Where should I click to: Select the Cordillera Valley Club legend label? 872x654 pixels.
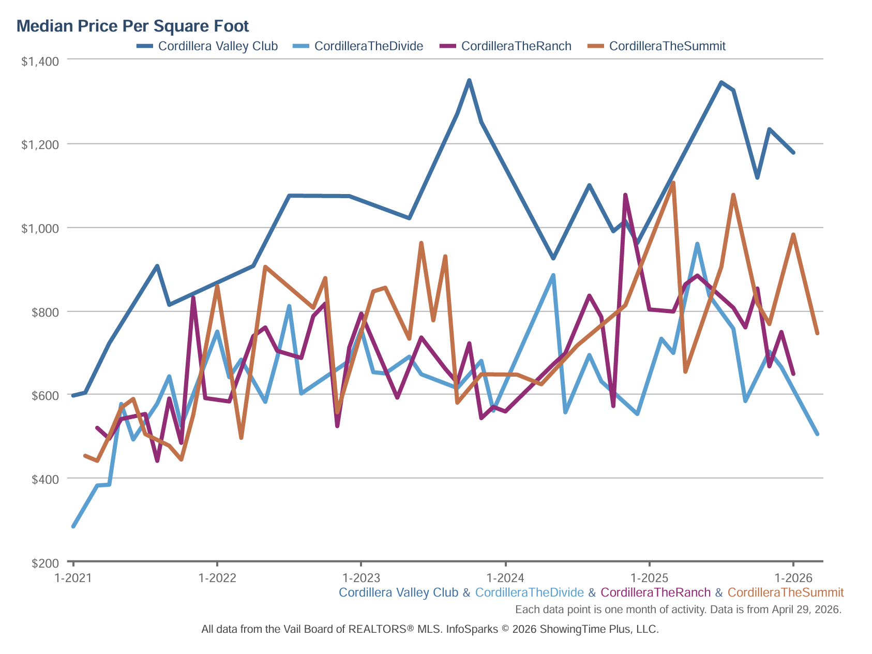(218, 46)
